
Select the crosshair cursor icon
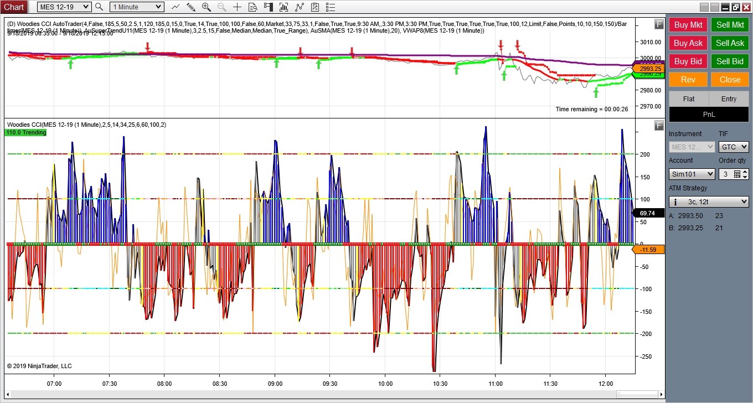point(237,7)
